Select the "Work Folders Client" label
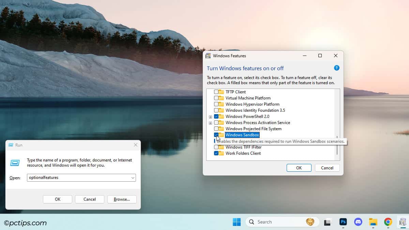Viewport: 409px width, 230px height. (243, 153)
